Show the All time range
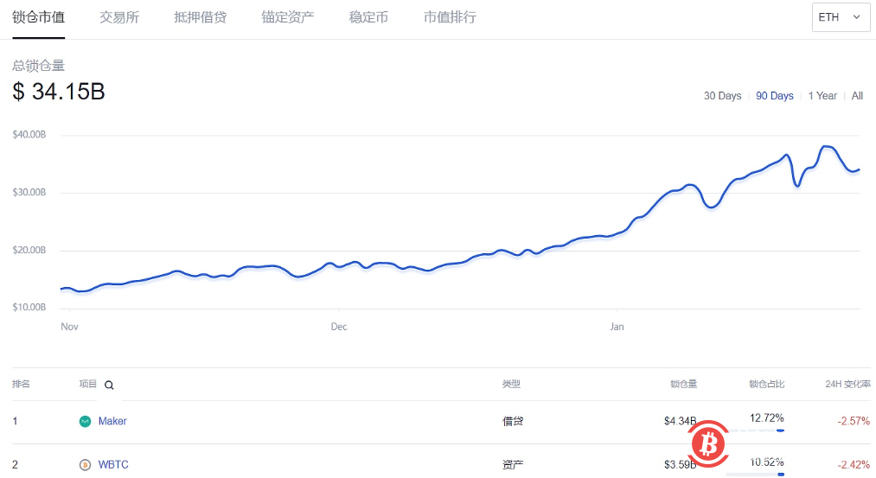The height and width of the screenshot is (478, 876). (x=857, y=96)
